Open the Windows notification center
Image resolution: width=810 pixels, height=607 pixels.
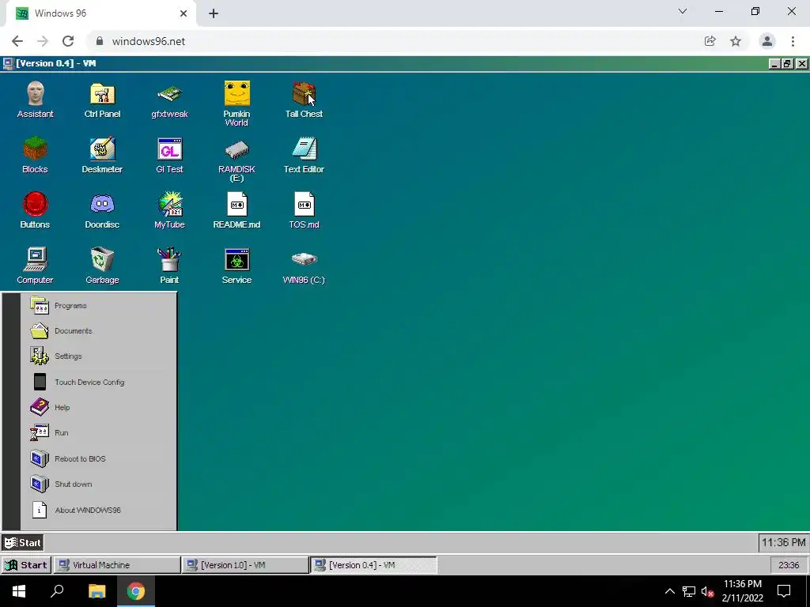click(784, 591)
